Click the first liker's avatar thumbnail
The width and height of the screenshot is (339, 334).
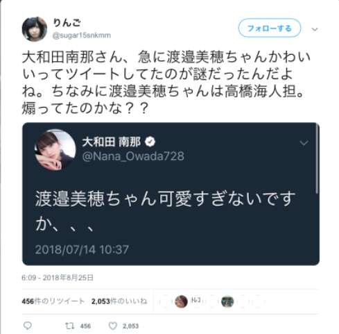click(181, 301)
